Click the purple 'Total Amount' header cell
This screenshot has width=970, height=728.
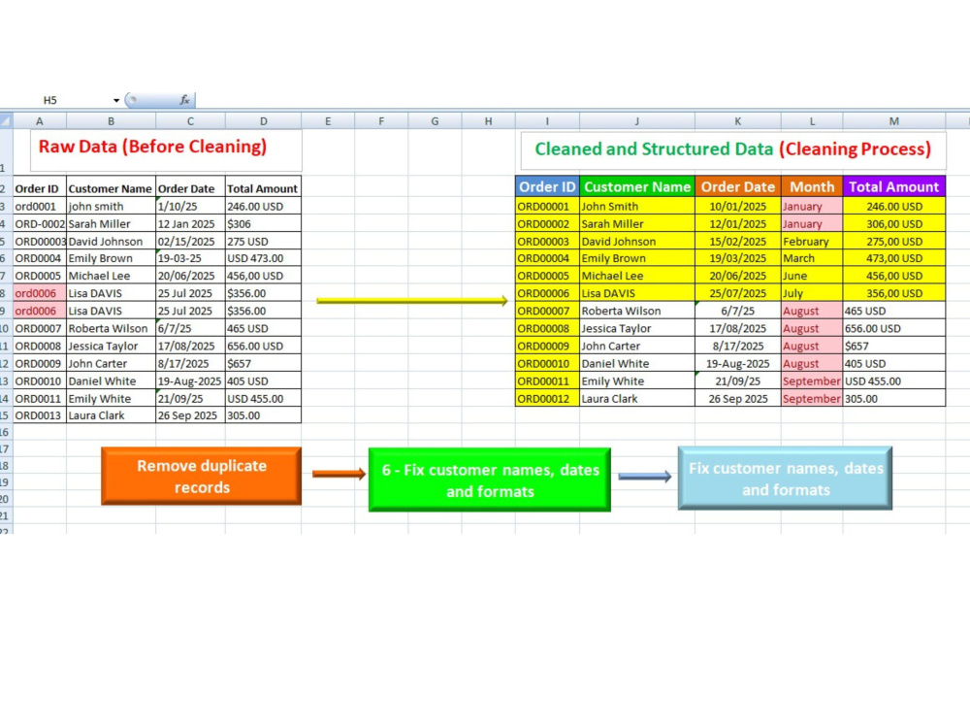pyautogui.click(x=894, y=186)
